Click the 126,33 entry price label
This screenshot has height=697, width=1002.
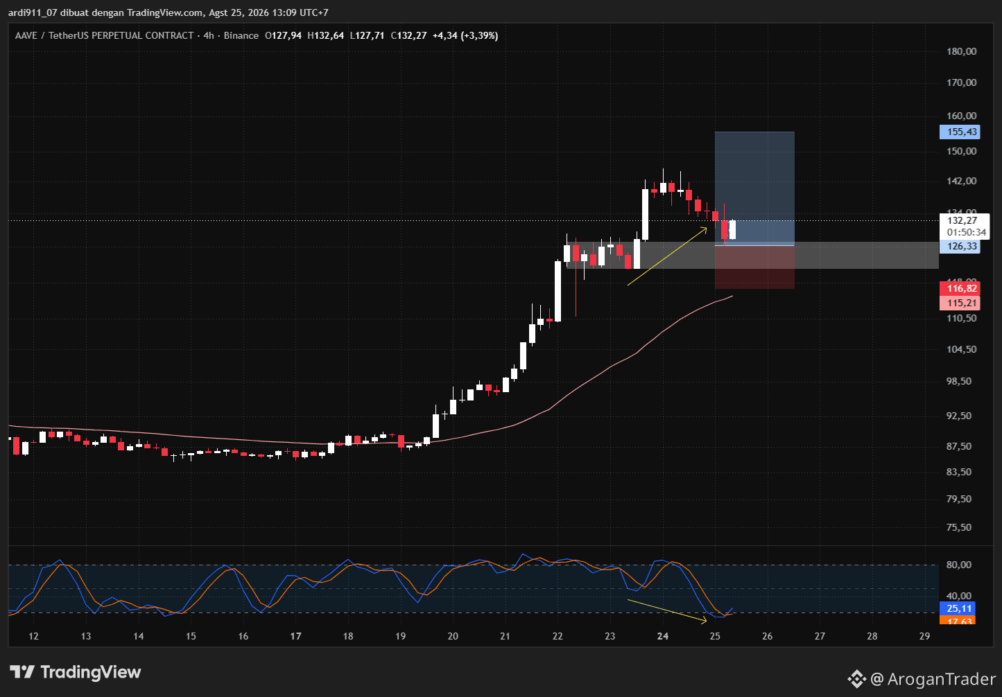pos(960,246)
